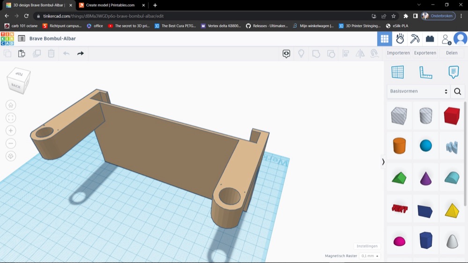The width and height of the screenshot is (468, 263).
Task: Toggle orthographic perspective view button
Action: point(11,156)
